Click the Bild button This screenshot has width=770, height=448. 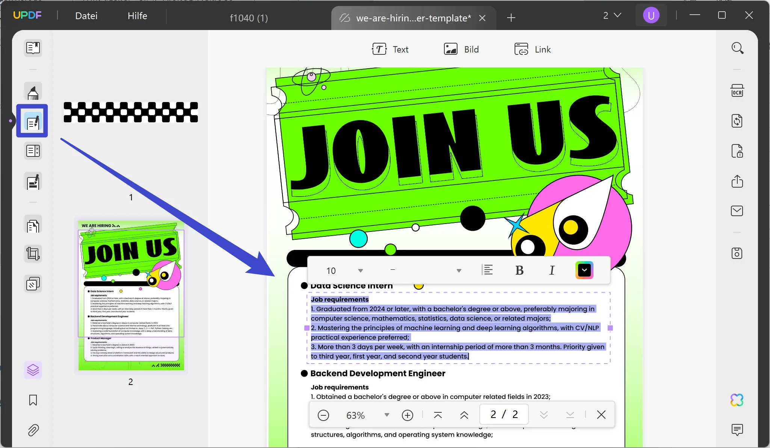pyautogui.click(x=462, y=49)
